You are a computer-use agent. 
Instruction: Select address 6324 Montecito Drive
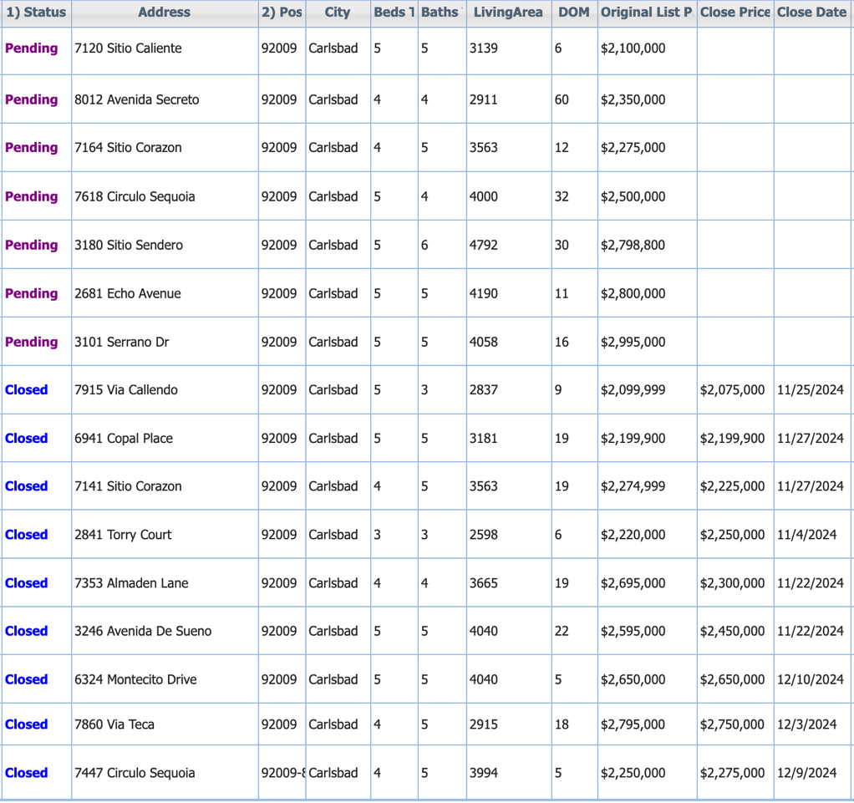tap(135, 680)
